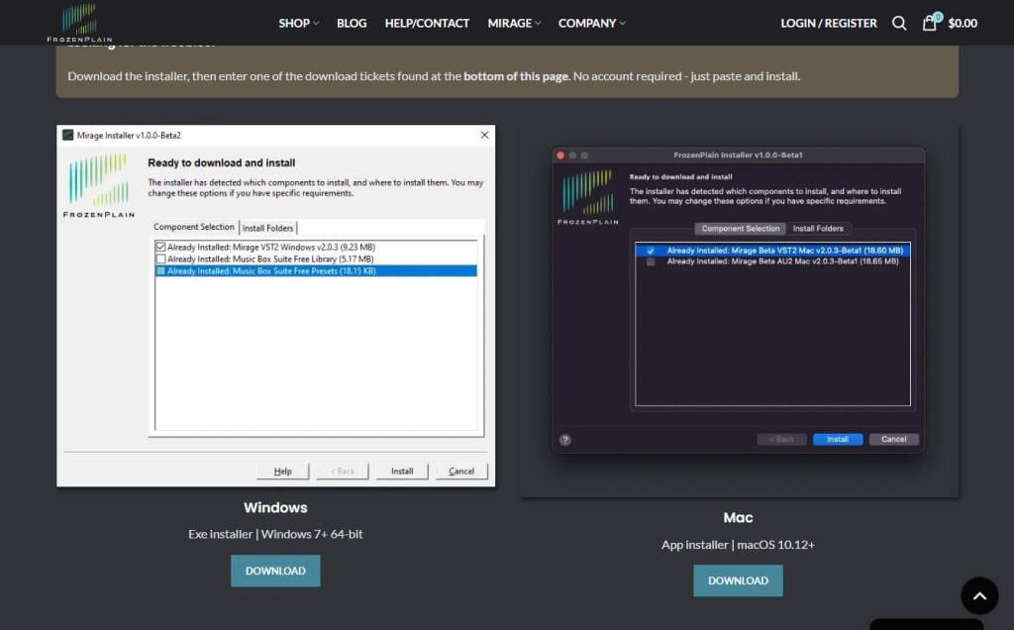Expand the SHOP dropdown menu
Viewport: 1014px width, 630px height.
[x=298, y=23]
